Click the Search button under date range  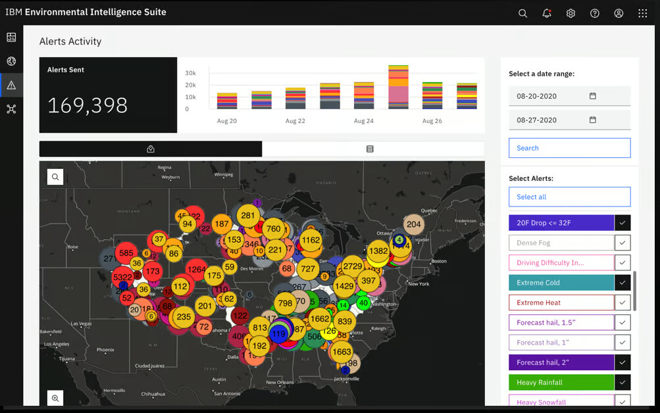569,148
